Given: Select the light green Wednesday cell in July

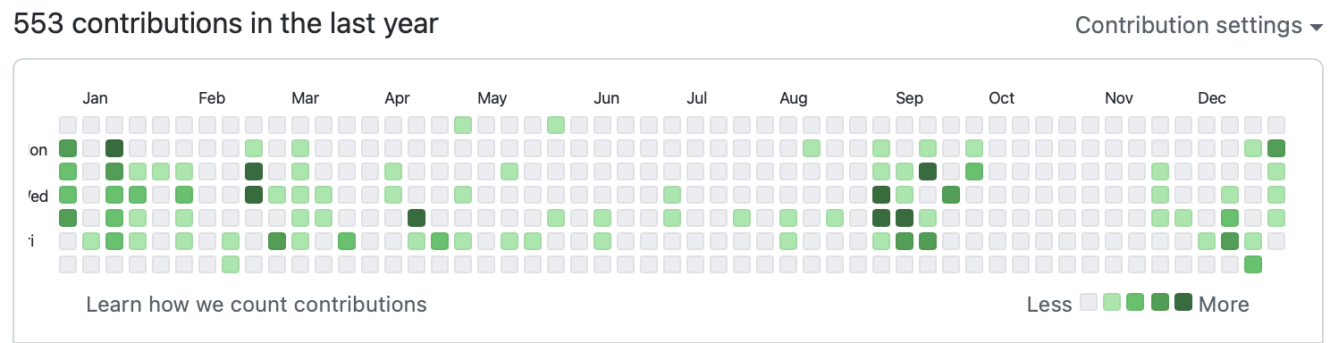Looking at the screenshot, I should pos(672,195).
